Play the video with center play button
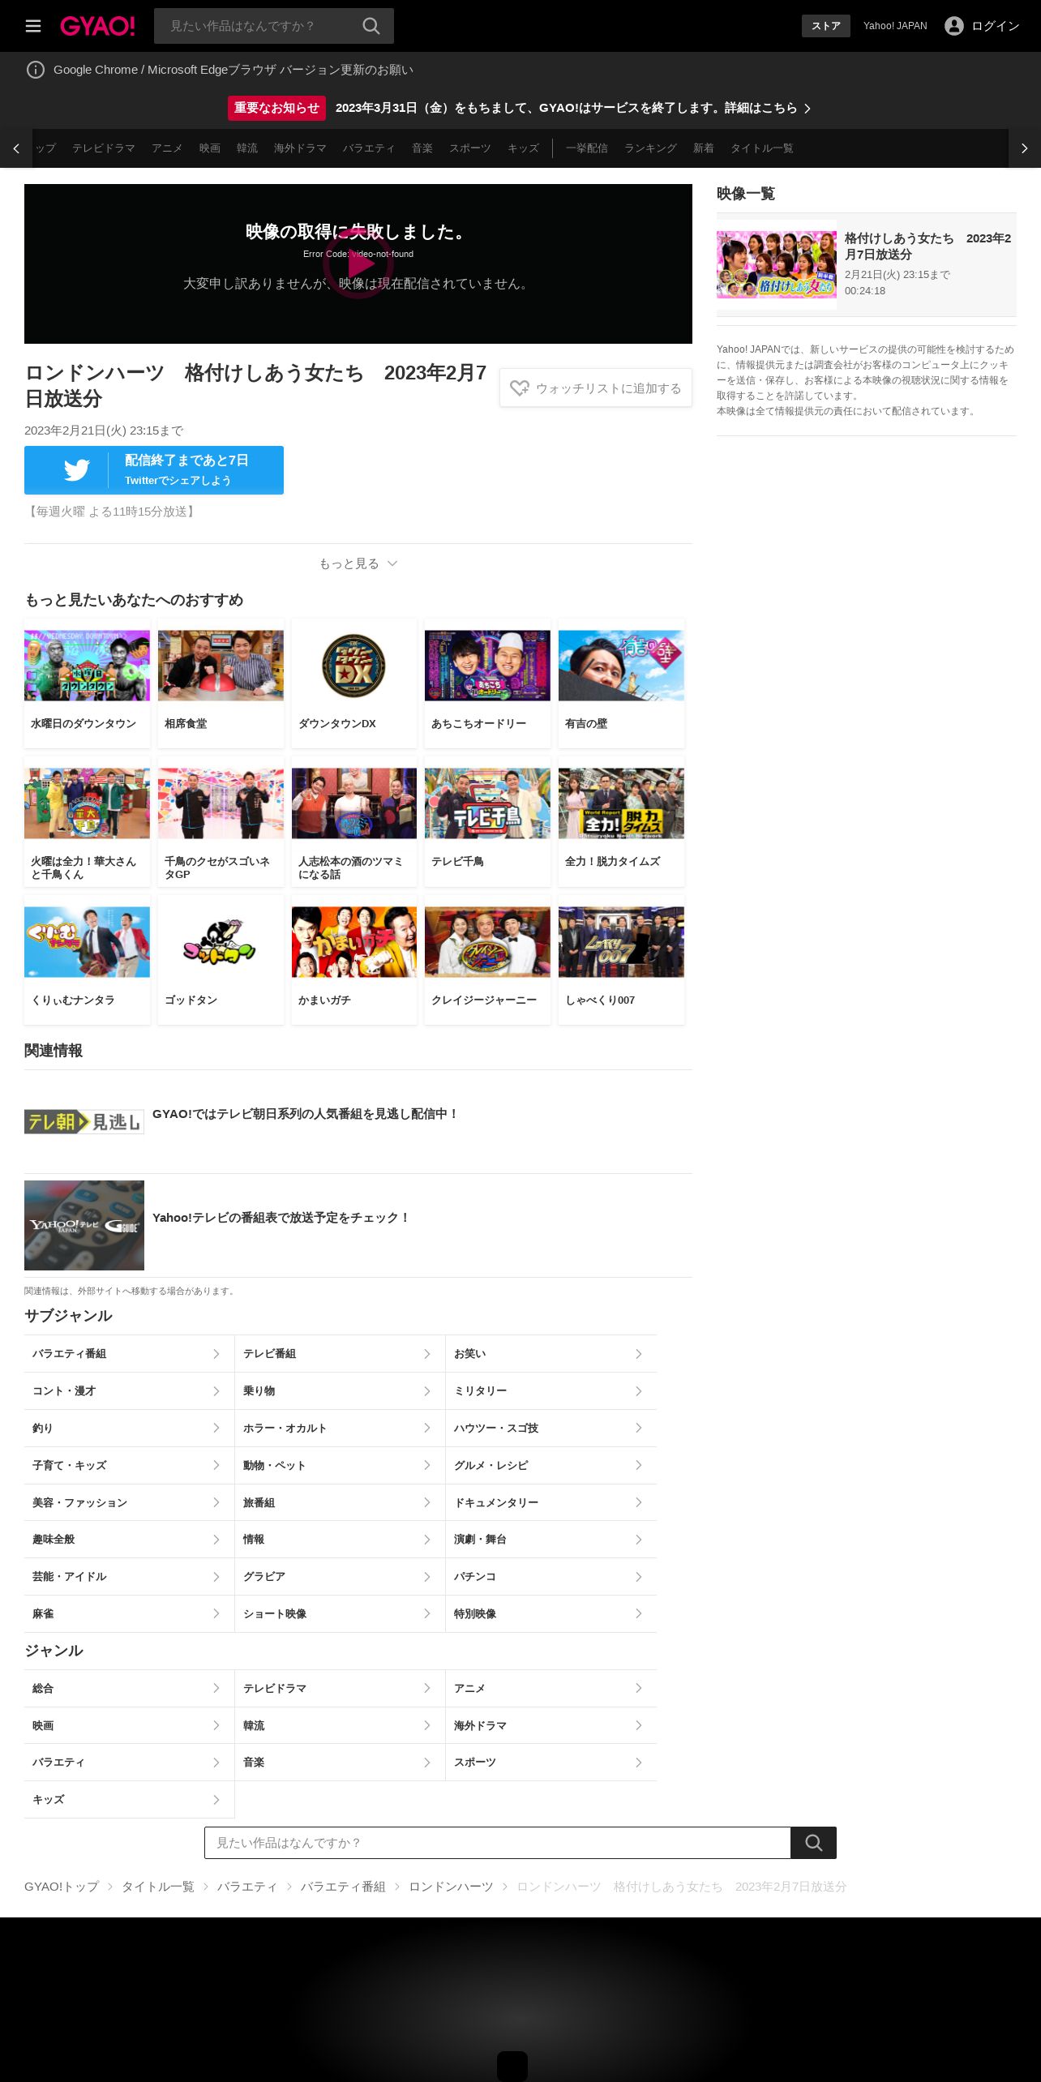Viewport: 1041px width, 2082px height. click(x=358, y=263)
